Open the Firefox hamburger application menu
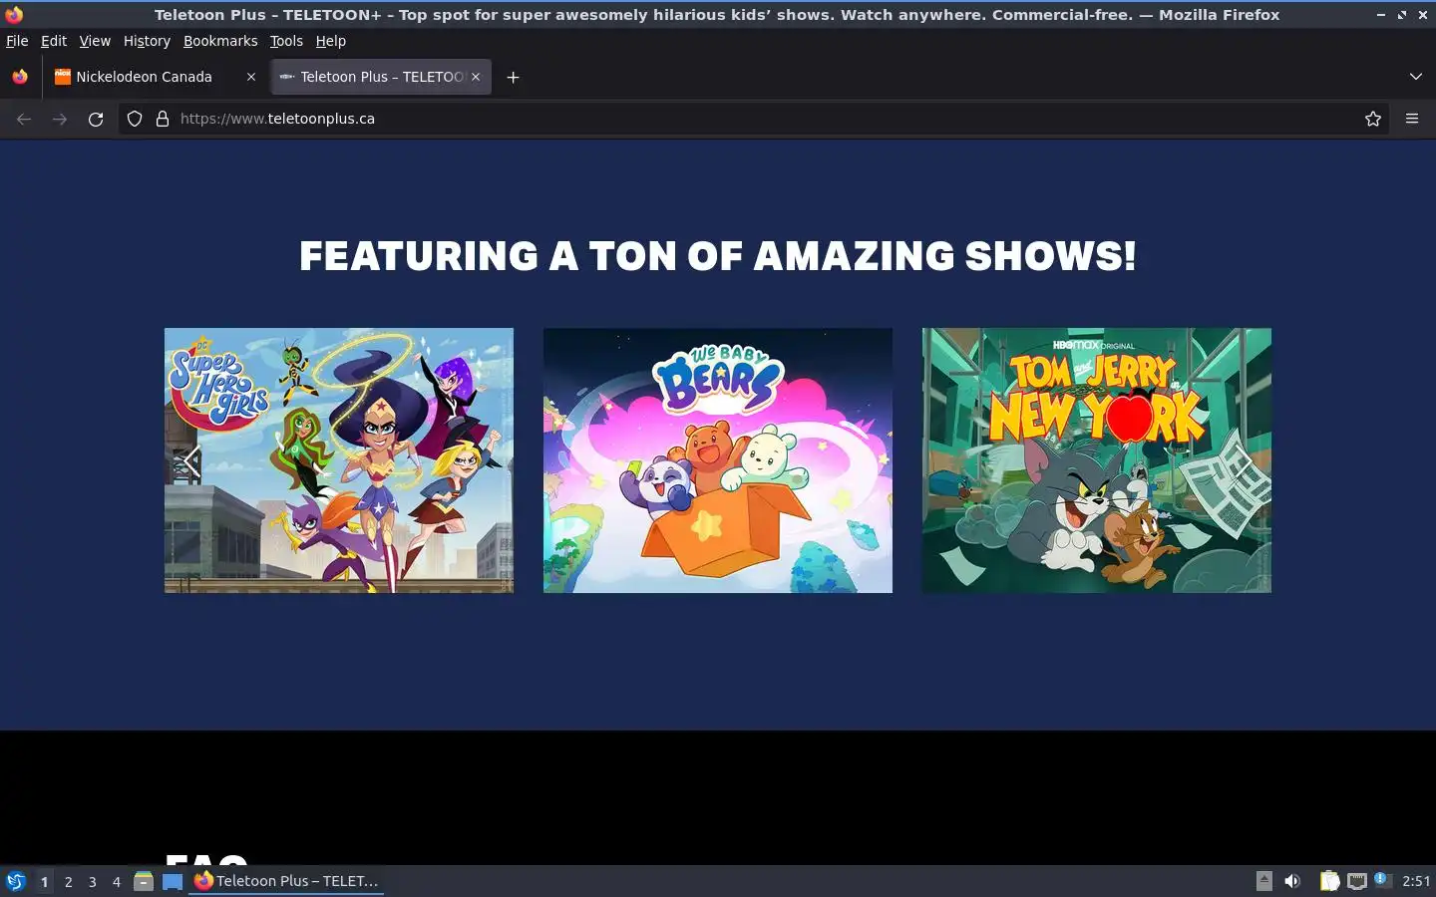Image resolution: width=1436 pixels, height=897 pixels. pyautogui.click(x=1412, y=119)
